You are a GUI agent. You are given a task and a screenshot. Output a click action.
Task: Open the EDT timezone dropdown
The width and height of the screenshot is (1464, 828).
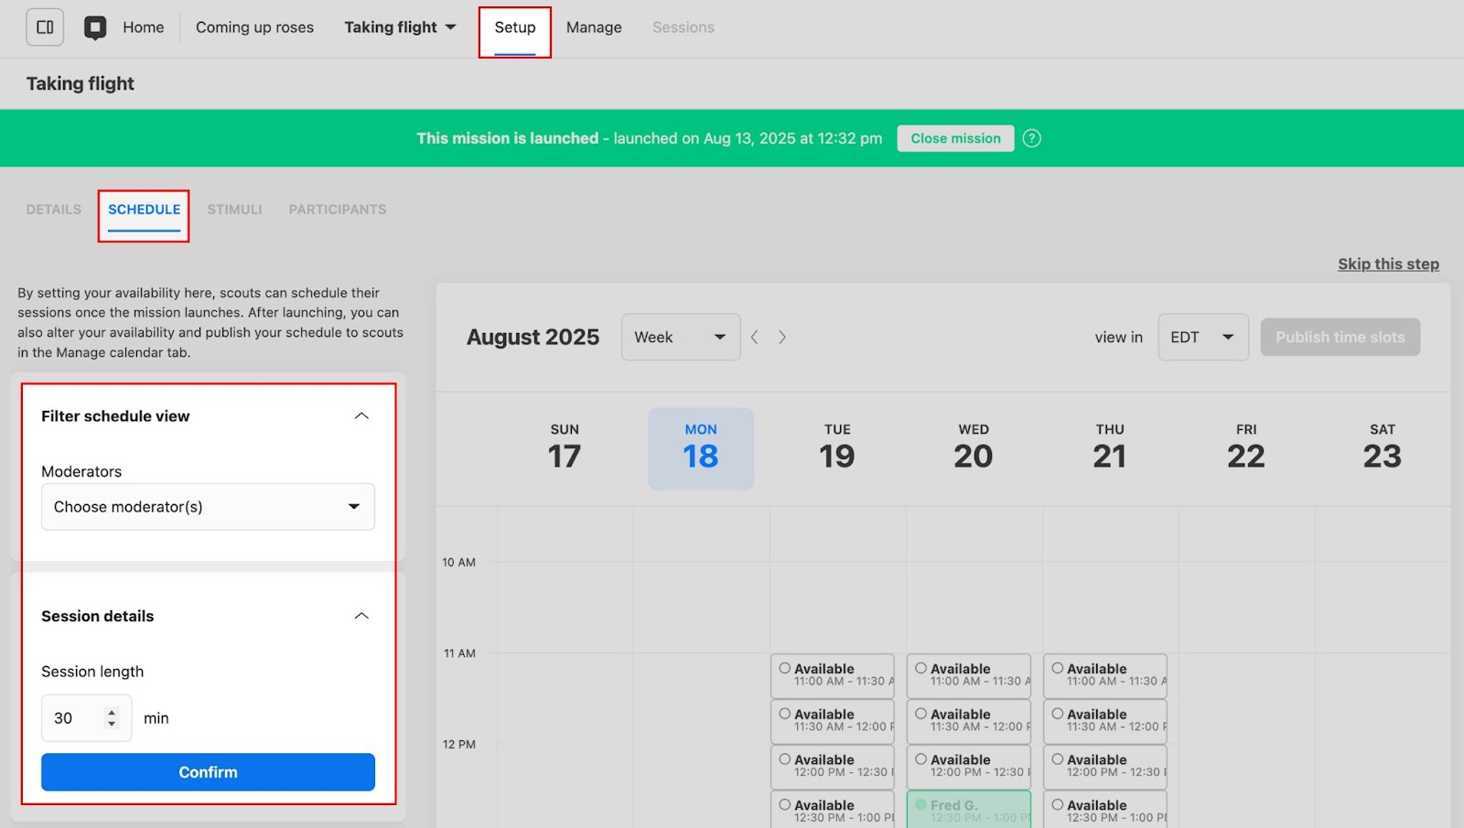click(1202, 338)
